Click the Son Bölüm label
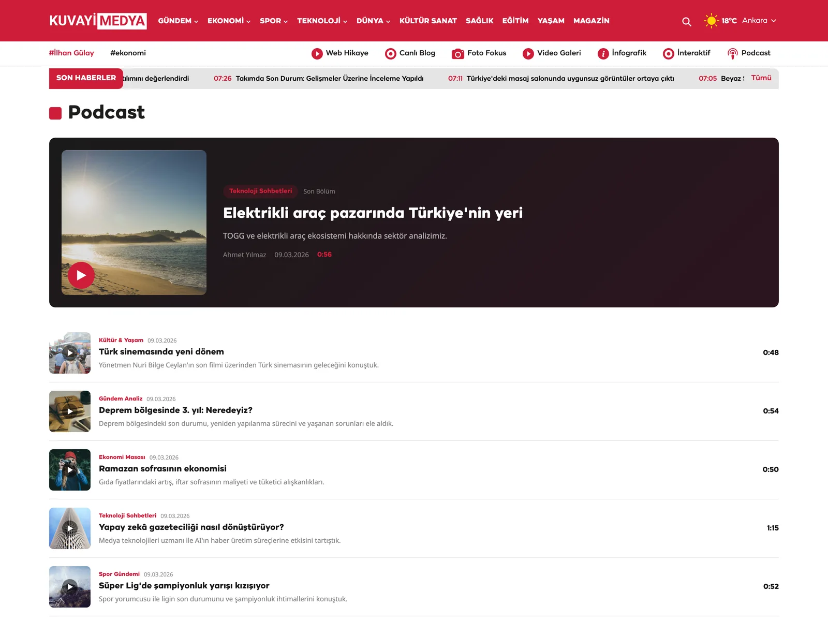828x621 pixels. (x=319, y=191)
